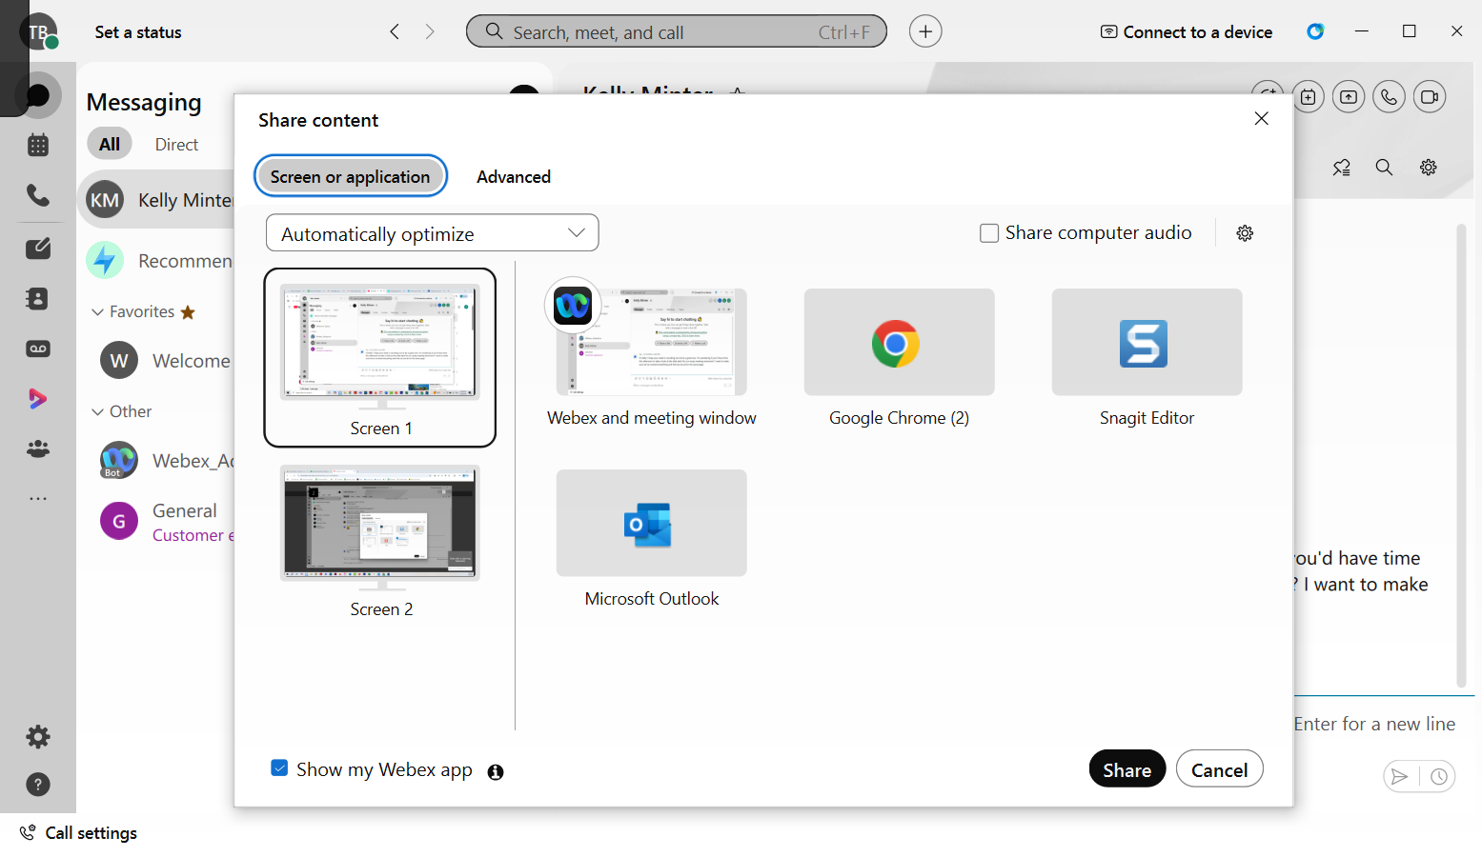Open the Help question mark icon
This screenshot has height=857, width=1482.
pos(38,785)
